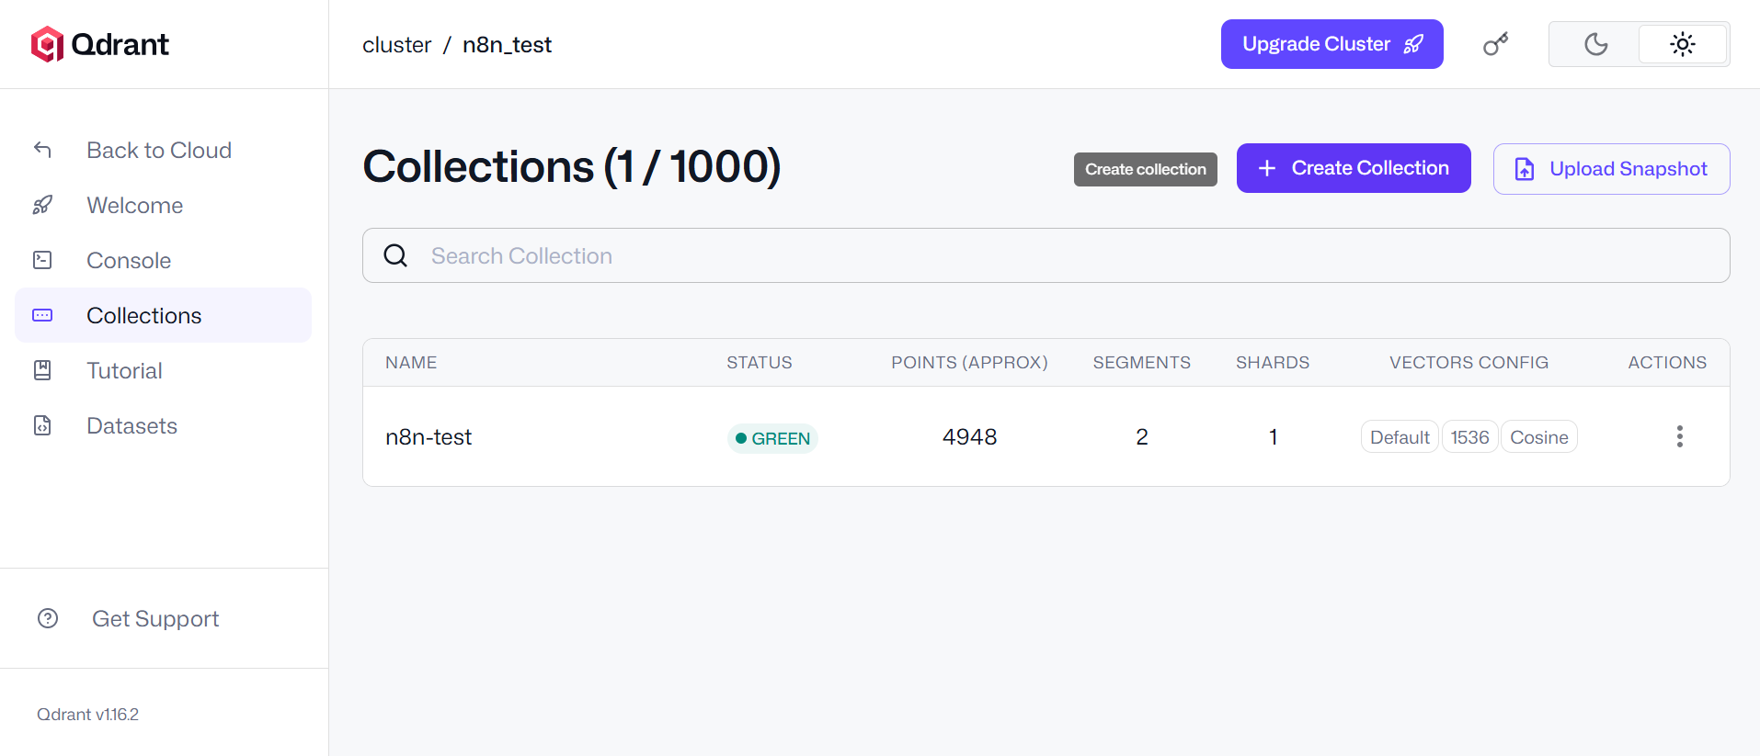
Task: Switch to light mode with sun toggle
Action: coord(1682,44)
